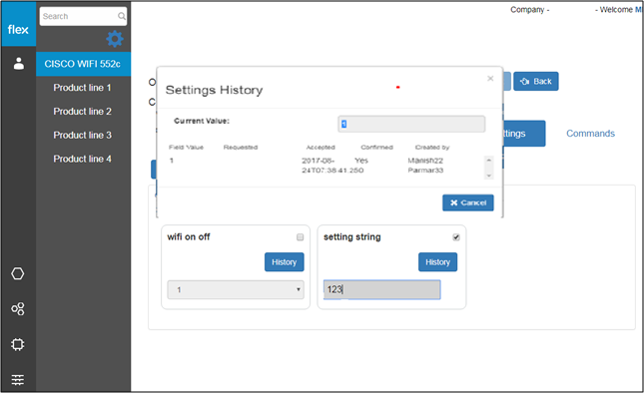
Task: Focus the Current Value input field
Action: tap(411, 124)
